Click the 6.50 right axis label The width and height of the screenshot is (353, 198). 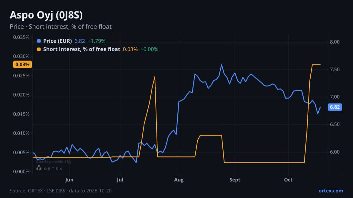335,124
